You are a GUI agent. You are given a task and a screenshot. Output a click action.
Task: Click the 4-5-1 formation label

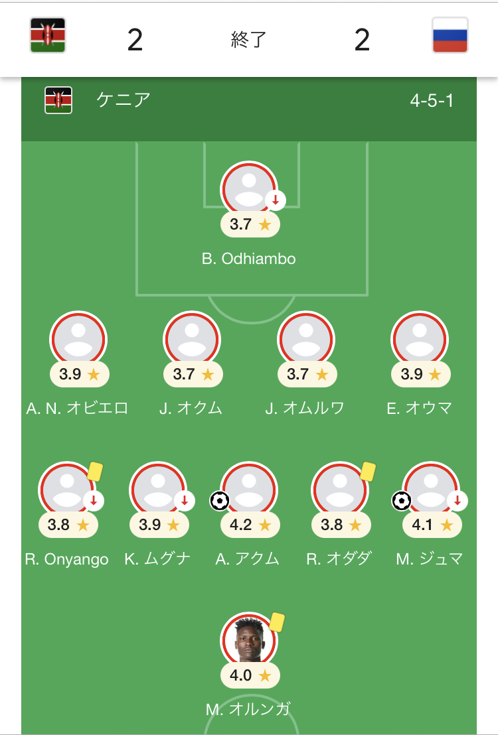tap(432, 100)
